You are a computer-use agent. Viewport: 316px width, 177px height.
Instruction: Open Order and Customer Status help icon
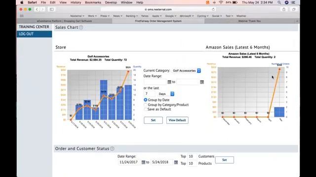[112, 148]
